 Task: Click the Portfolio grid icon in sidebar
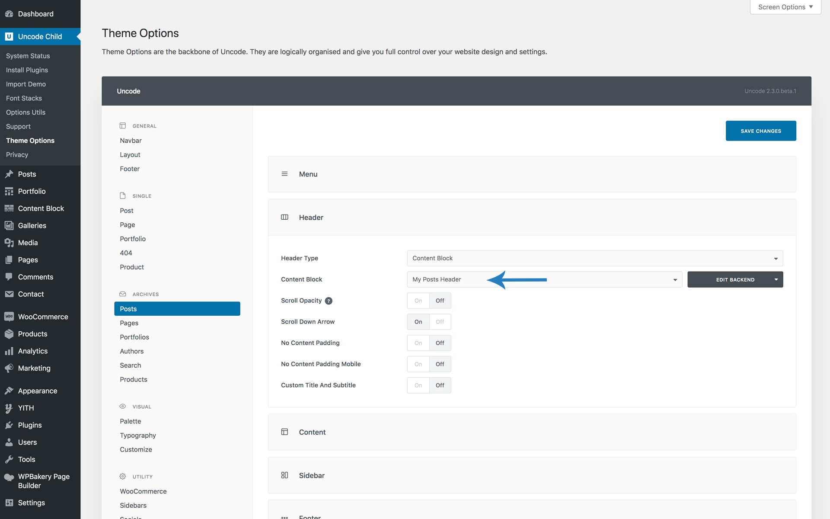point(9,191)
